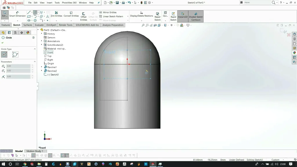Click the Trim Entities tool
Image resolution: width=297 pixels, height=167 pixels.
56,14
